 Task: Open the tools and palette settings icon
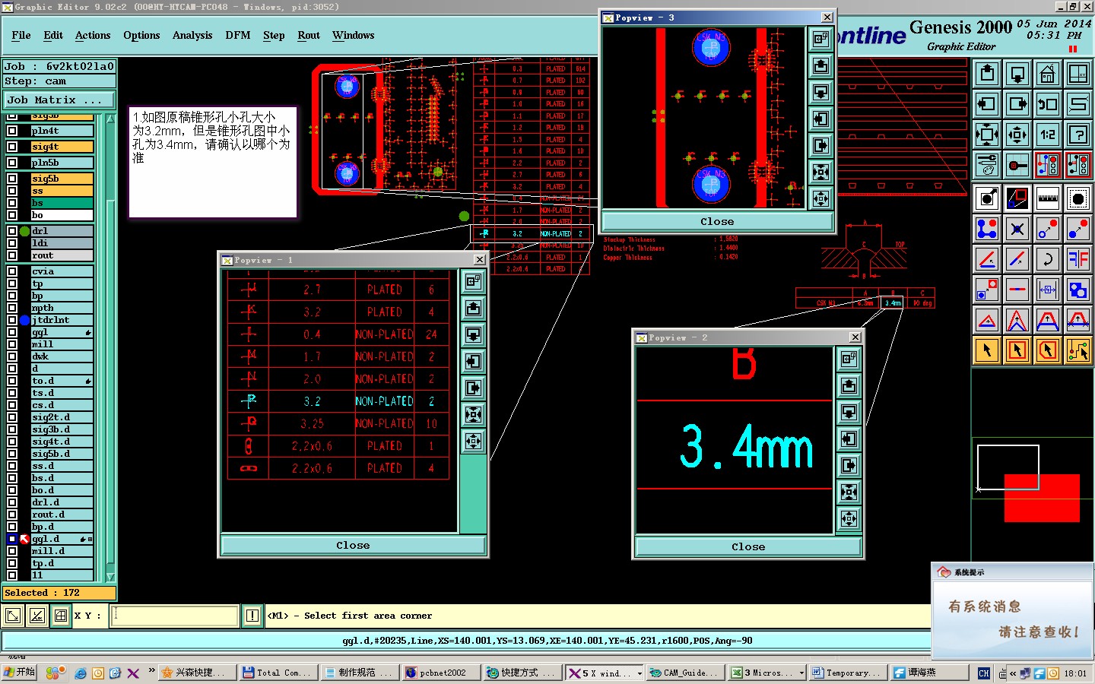point(987,165)
